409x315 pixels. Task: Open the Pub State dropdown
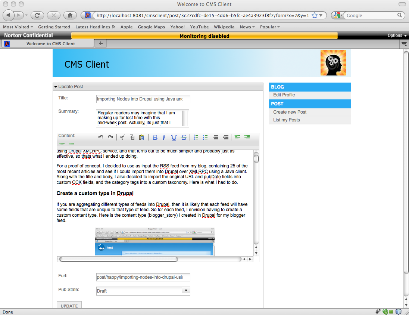tap(186, 290)
